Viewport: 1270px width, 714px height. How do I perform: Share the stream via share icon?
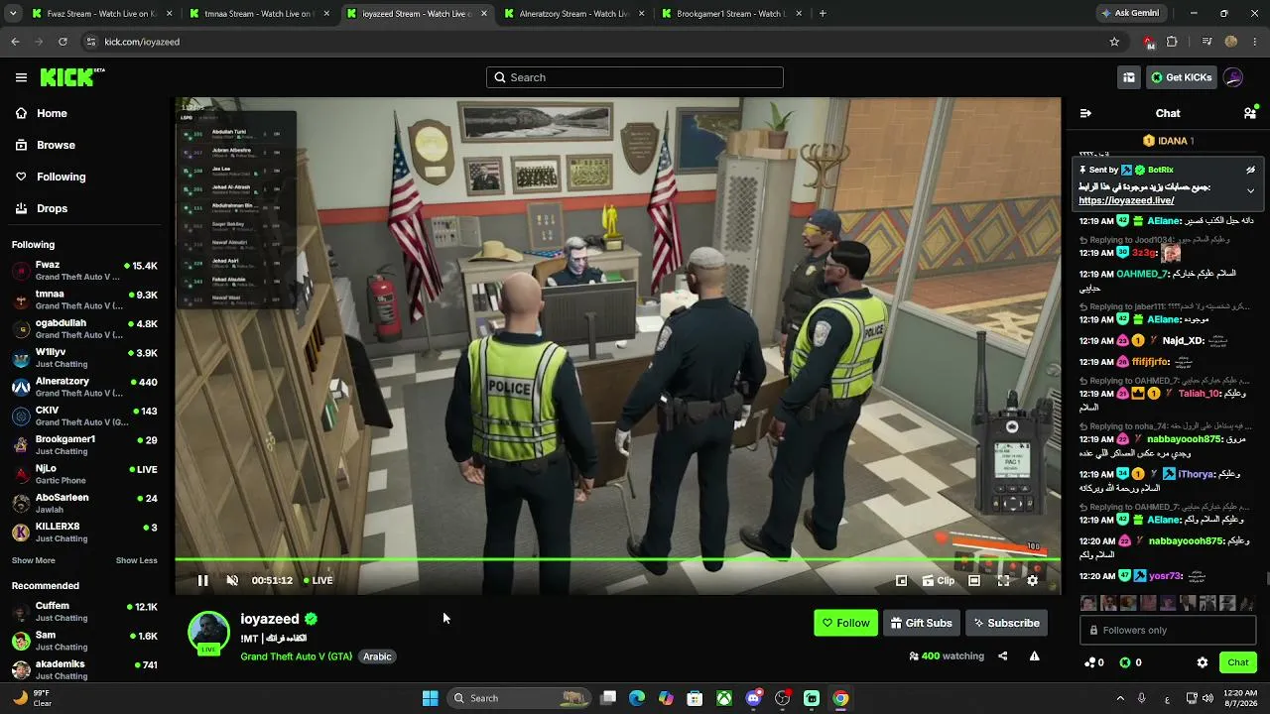[x=1002, y=655]
